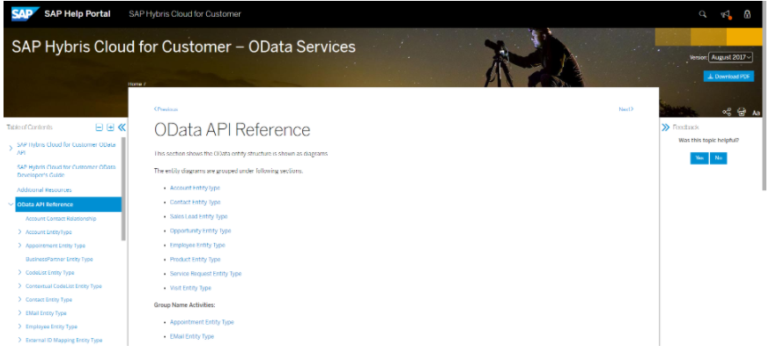Open Product Entity Type link
This screenshot has width=769, height=360.
(x=196, y=259)
